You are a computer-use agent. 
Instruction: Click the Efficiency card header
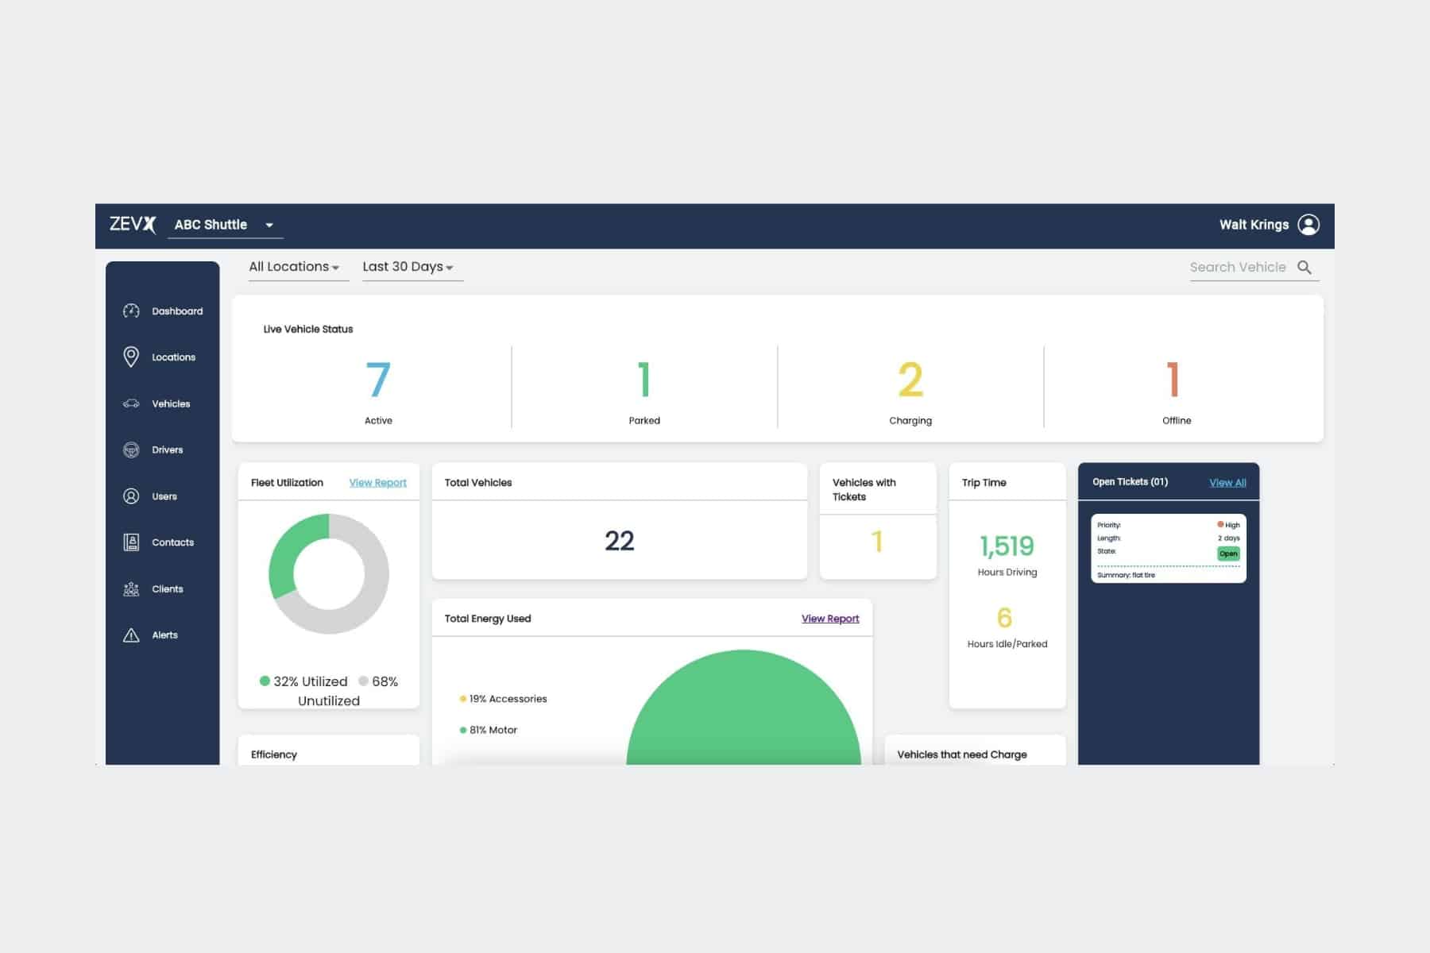pyautogui.click(x=273, y=754)
